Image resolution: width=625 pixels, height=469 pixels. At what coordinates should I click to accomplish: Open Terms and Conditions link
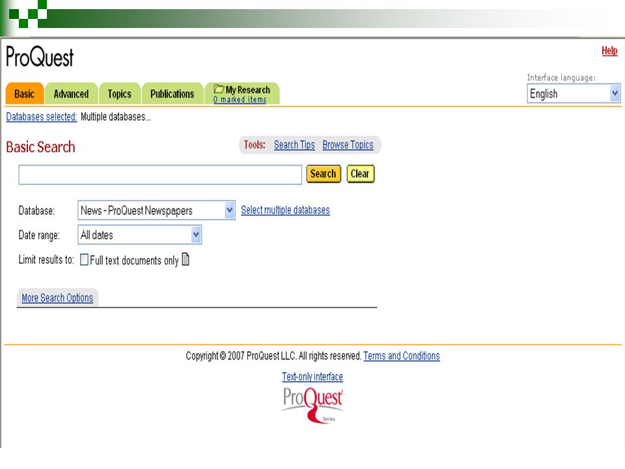pos(402,356)
